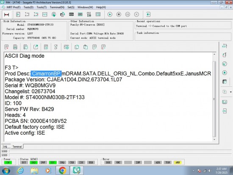Viewport: 233px width, 175px height.
Task: Click the circled X cancel button
Action: (136, 14)
